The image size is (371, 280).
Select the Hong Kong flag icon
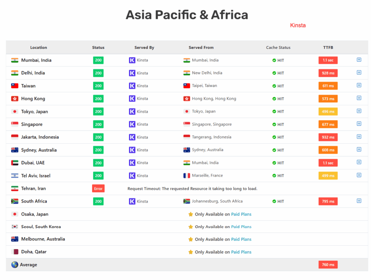[x=14, y=99]
